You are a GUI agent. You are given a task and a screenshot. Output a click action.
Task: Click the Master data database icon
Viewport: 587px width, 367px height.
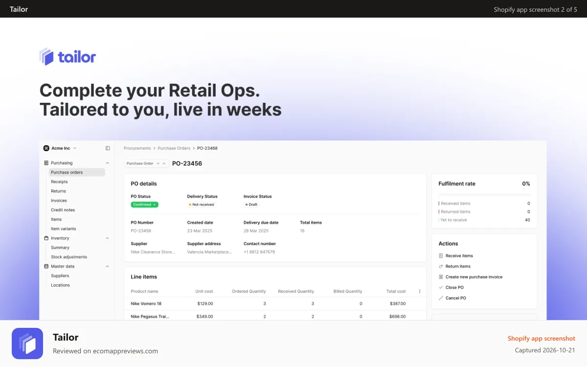pos(46,266)
